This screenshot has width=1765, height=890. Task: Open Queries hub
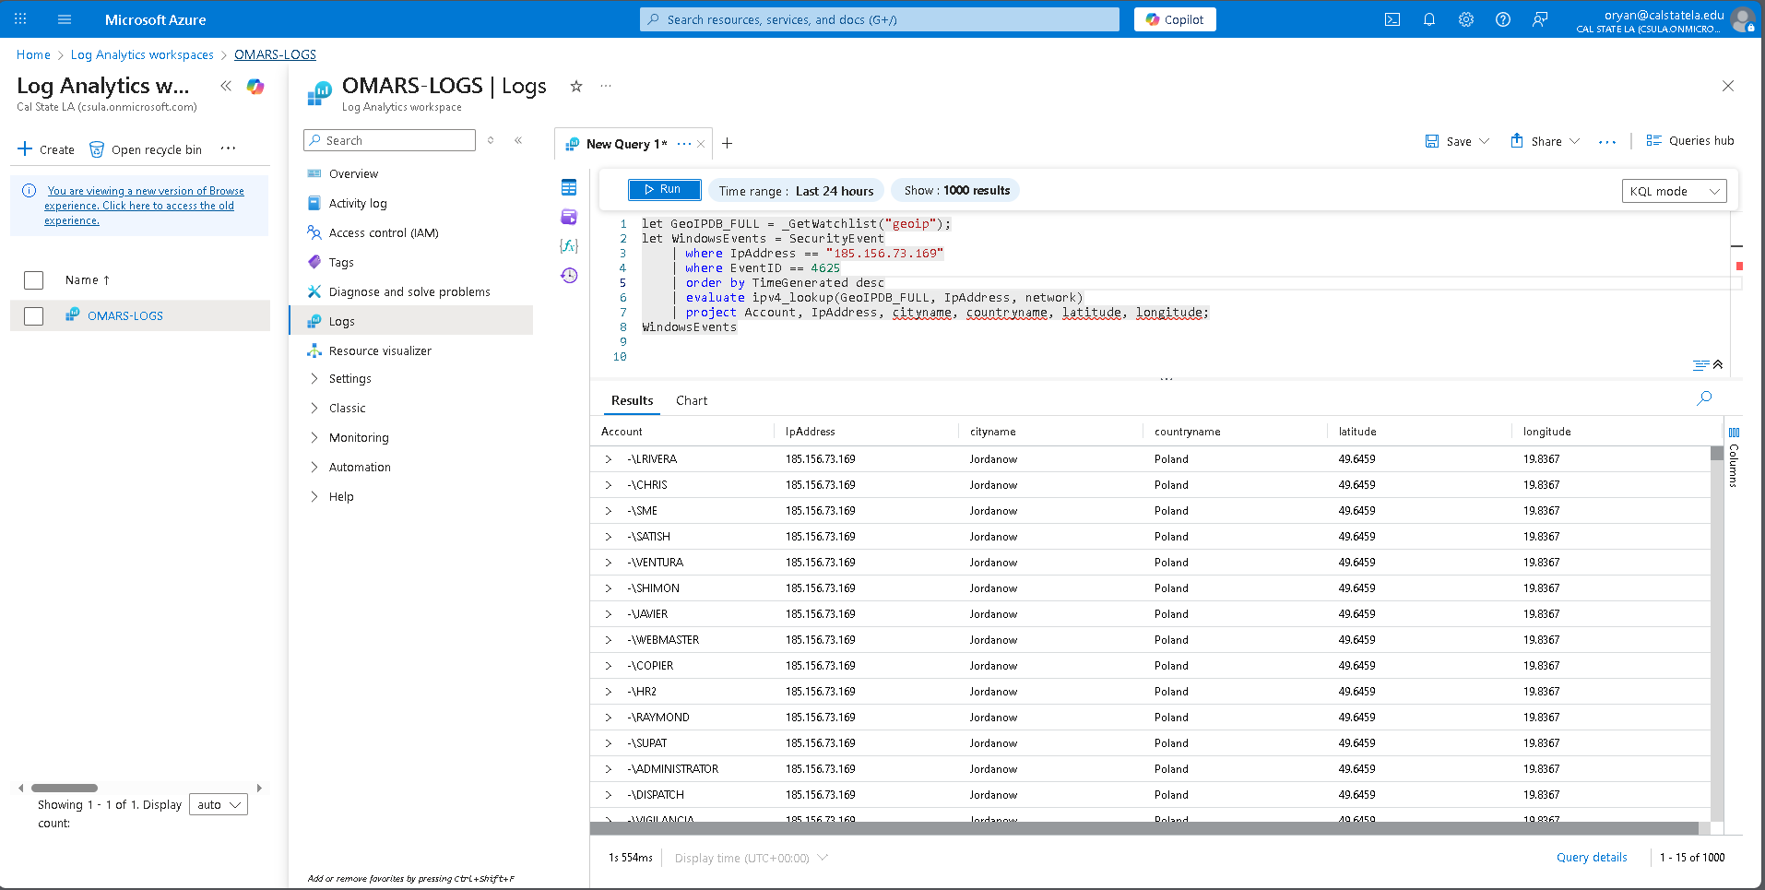[1690, 141]
